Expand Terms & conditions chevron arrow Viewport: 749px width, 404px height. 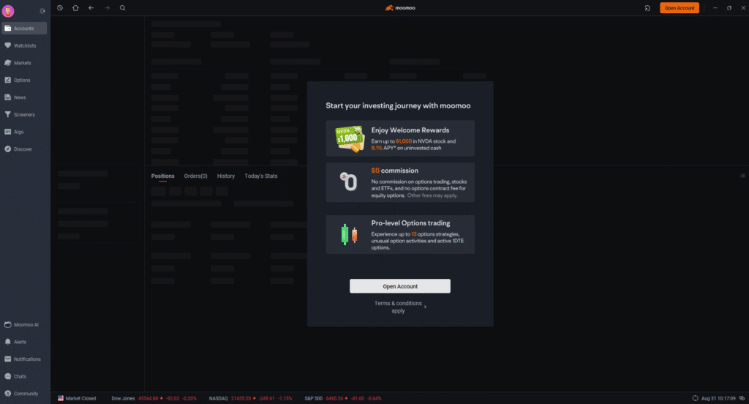tap(425, 307)
